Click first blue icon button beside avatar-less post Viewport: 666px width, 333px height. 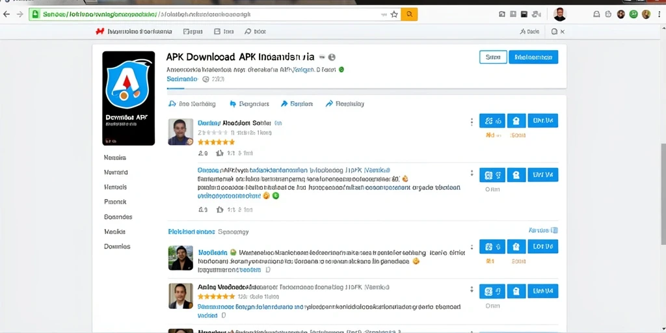492,174
